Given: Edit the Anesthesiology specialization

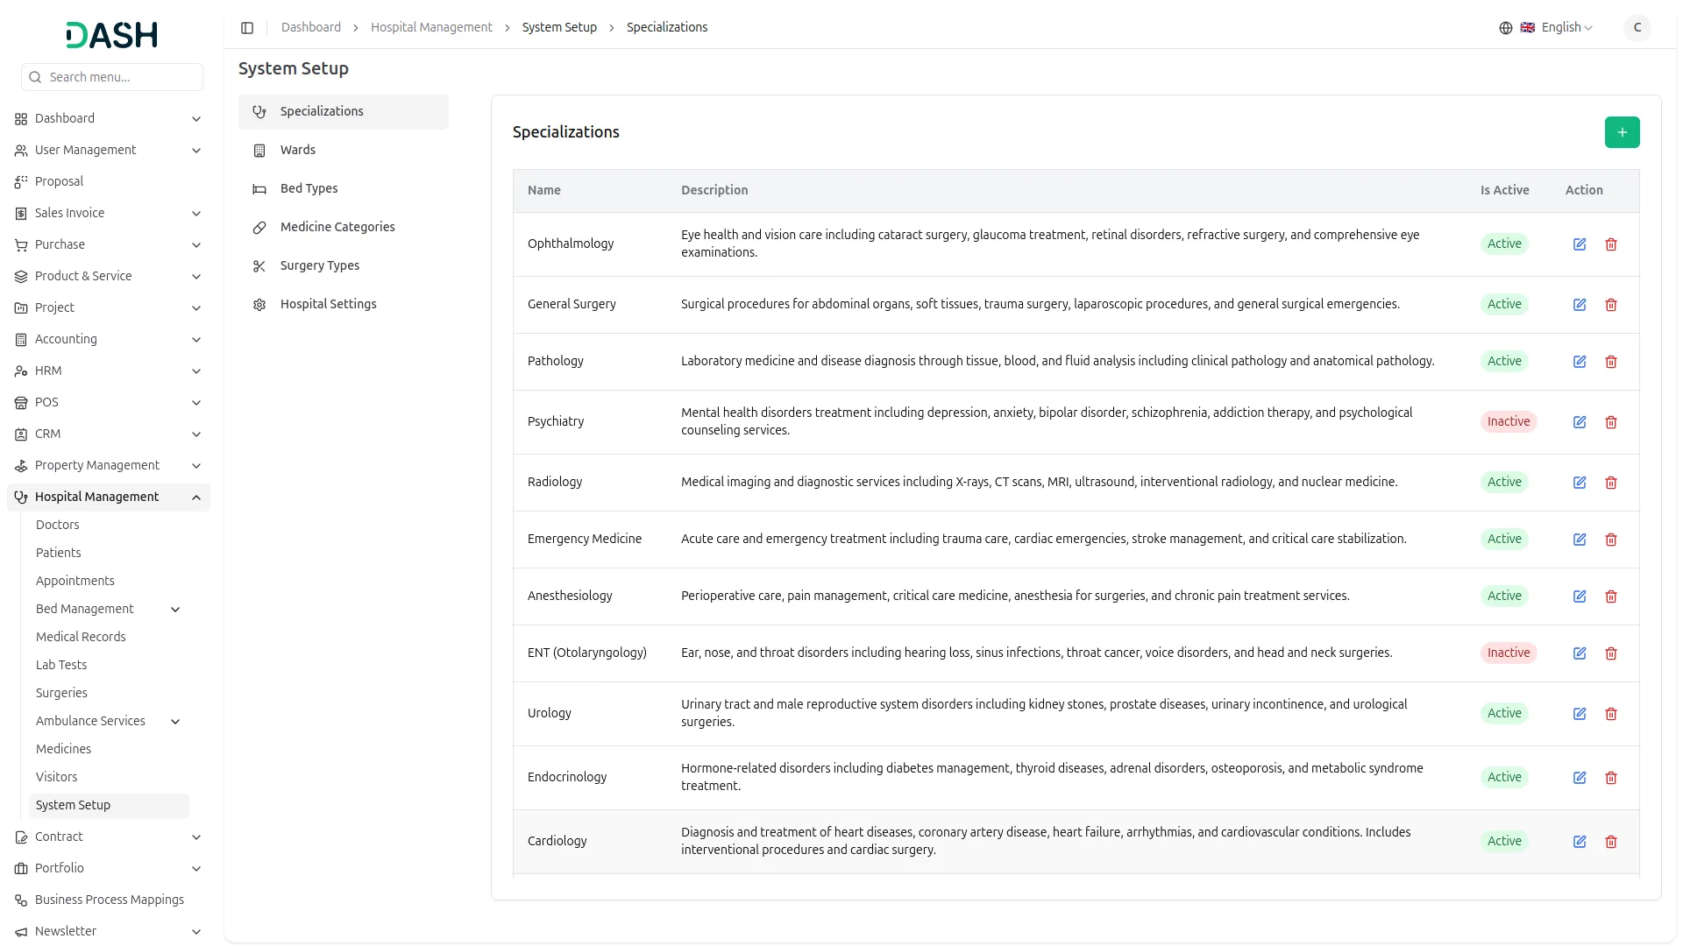Looking at the screenshot, I should tap(1580, 597).
